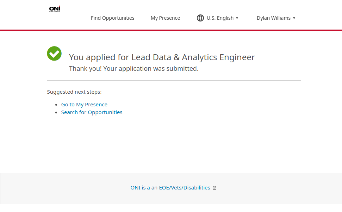Click the 'You applied for' confirmation heading
The height and width of the screenshot is (212, 342).
point(162,57)
